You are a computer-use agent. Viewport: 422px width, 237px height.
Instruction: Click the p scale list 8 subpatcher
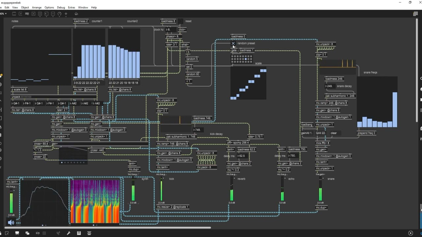pyautogui.click(x=19, y=90)
